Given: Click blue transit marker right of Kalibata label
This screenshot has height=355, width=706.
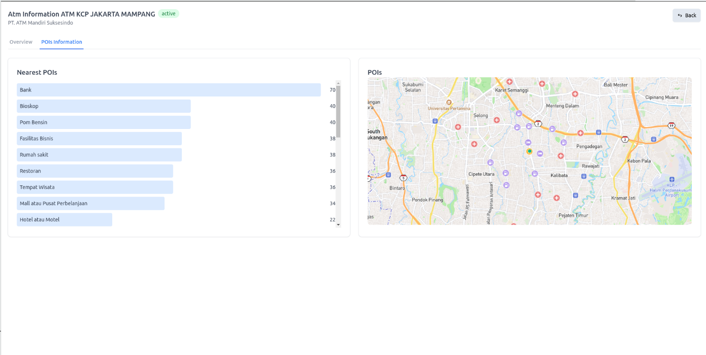Looking at the screenshot, I should pos(584,176).
